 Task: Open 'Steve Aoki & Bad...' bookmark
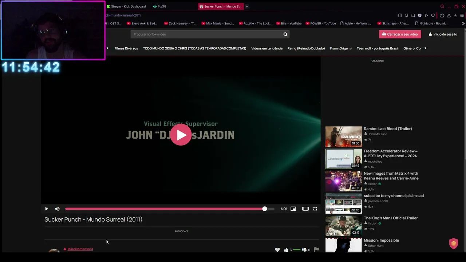pyautogui.click(x=142, y=23)
